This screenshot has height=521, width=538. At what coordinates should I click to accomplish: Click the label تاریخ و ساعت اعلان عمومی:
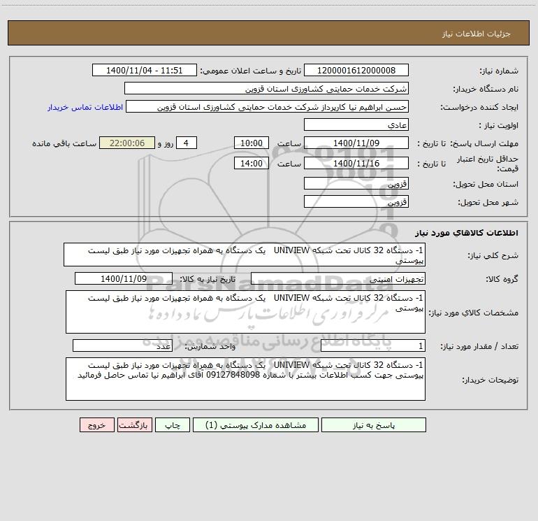(x=250, y=71)
